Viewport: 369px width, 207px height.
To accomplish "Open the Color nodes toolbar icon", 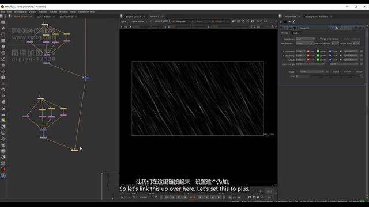I will 3,47.
